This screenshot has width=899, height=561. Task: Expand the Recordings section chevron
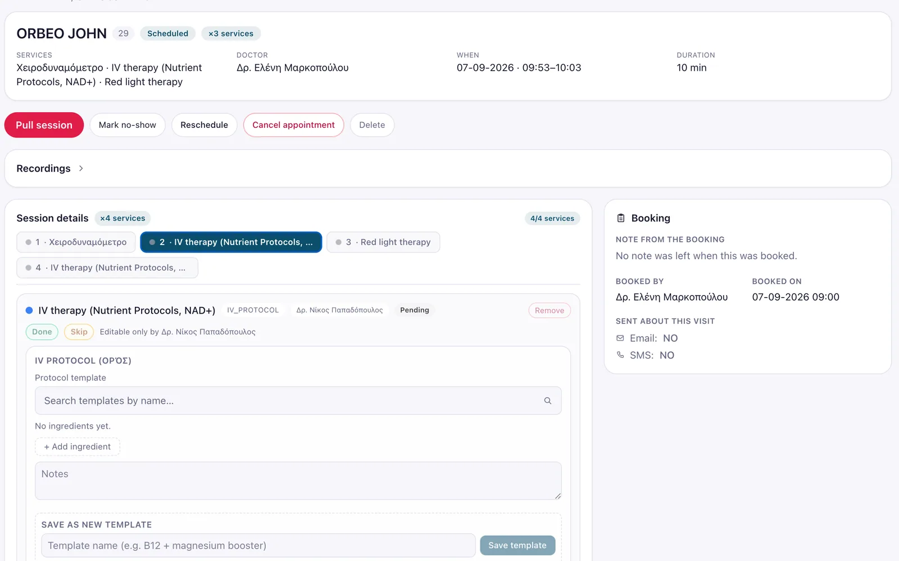[x=81, y=168]
